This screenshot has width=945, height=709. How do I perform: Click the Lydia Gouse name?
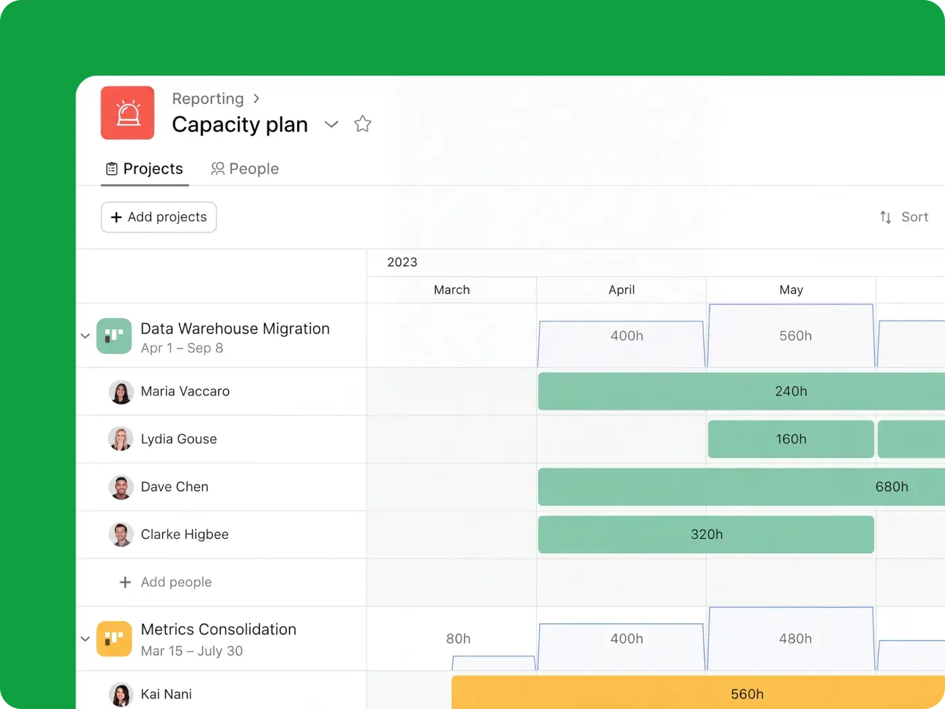(179, 439)
